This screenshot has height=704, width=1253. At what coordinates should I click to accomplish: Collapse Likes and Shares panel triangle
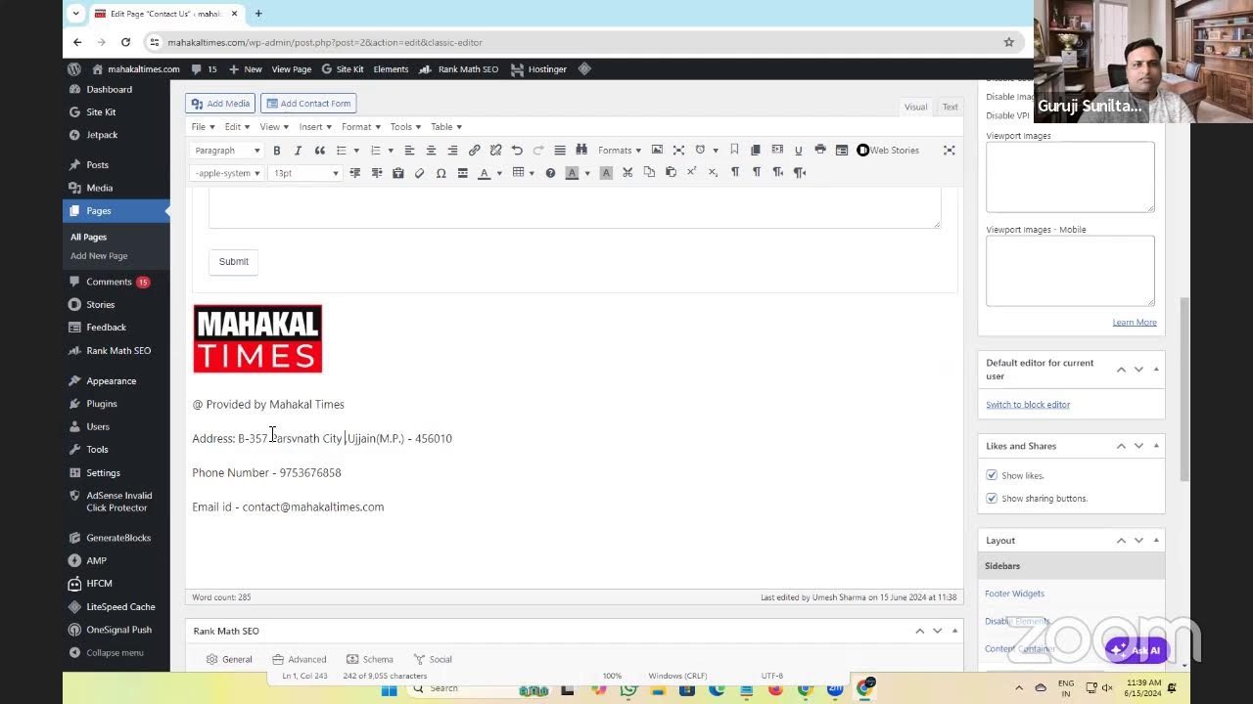pyautogui.click(x=1156, y=446)
